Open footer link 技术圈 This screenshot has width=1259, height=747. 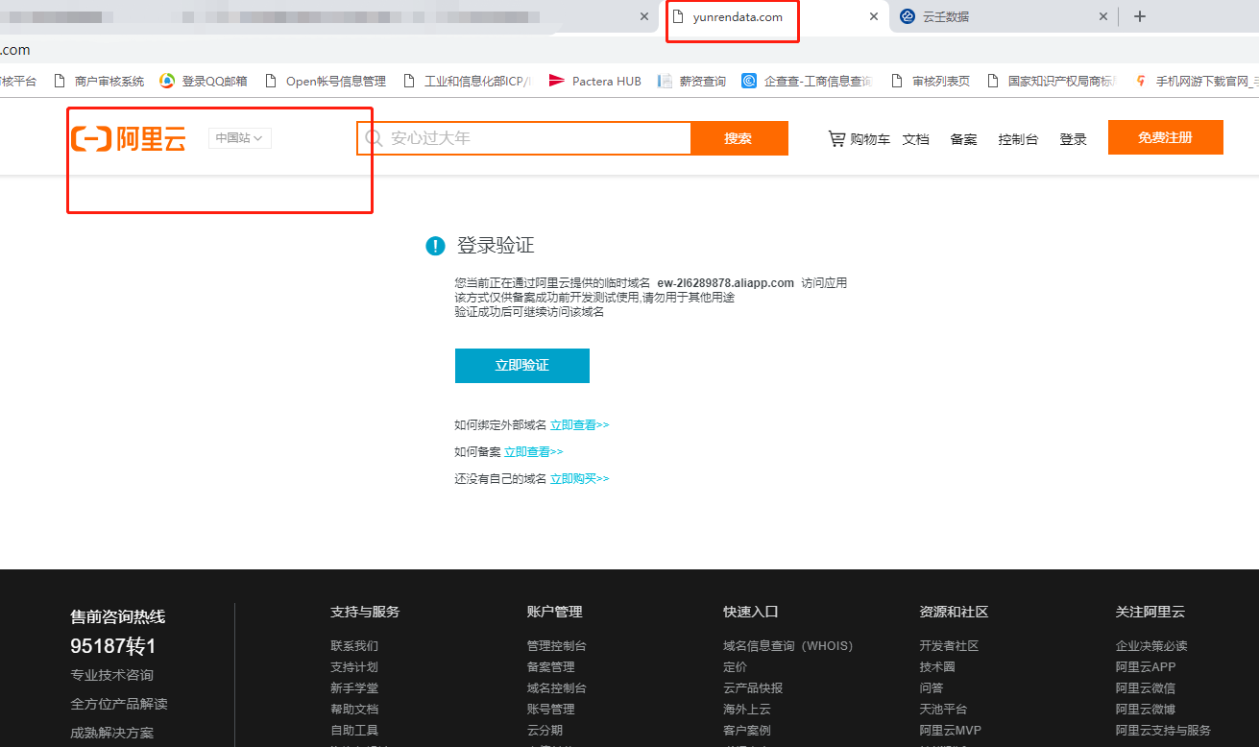coord(937,667)
